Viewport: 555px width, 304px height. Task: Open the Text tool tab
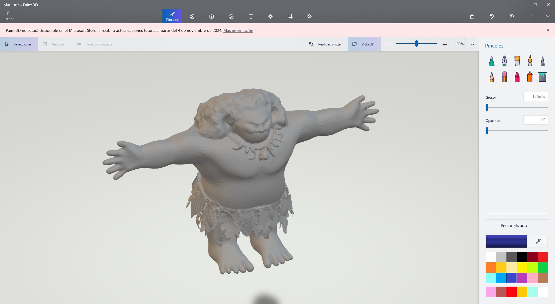pos(251,17)
